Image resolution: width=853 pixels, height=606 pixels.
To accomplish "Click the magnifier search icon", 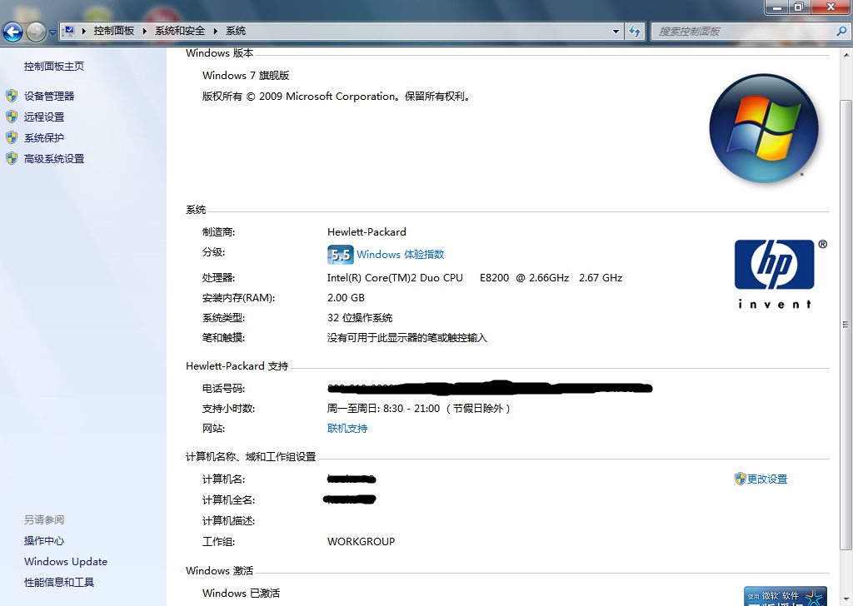I will (841, 32).
